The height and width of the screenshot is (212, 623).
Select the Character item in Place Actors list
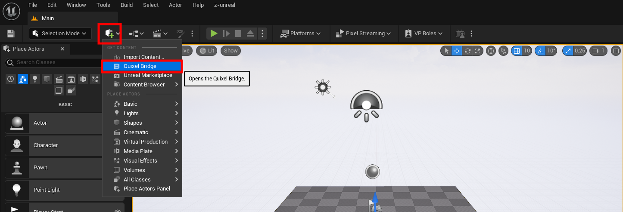click(53, 145)
